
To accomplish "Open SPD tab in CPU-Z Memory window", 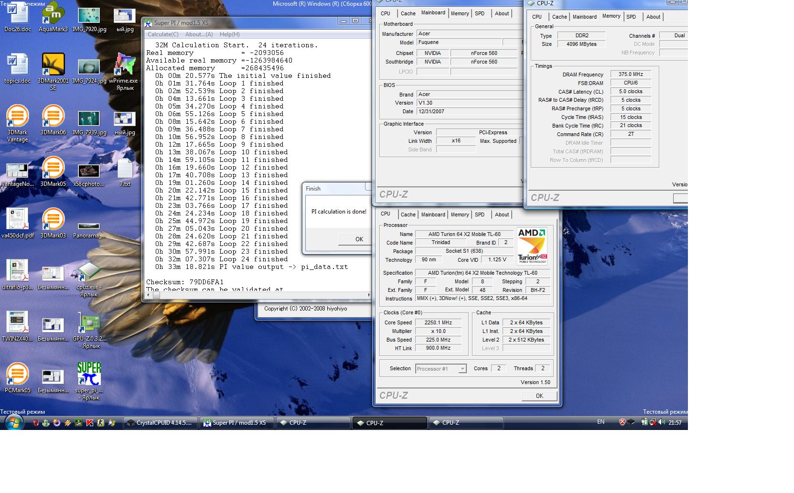I will 631,17.
